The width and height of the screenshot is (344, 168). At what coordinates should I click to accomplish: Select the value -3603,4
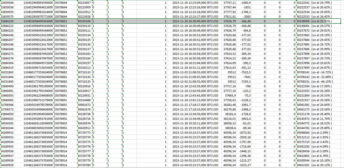coord(244,119)
